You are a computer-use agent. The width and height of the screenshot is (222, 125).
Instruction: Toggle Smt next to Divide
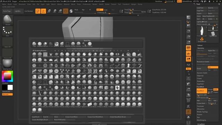[x=213, y=67]
